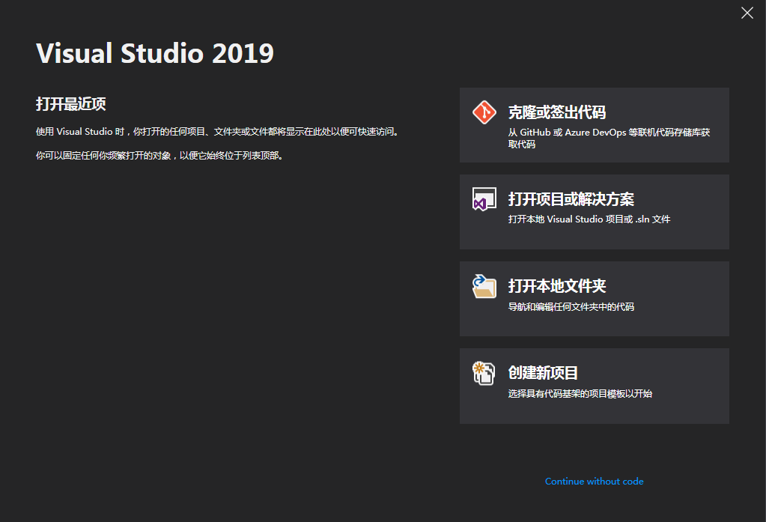766x522 pixels.
Task: Start the 创建新项目 heading
Action: pyautogui.click(x=543, y=373)
